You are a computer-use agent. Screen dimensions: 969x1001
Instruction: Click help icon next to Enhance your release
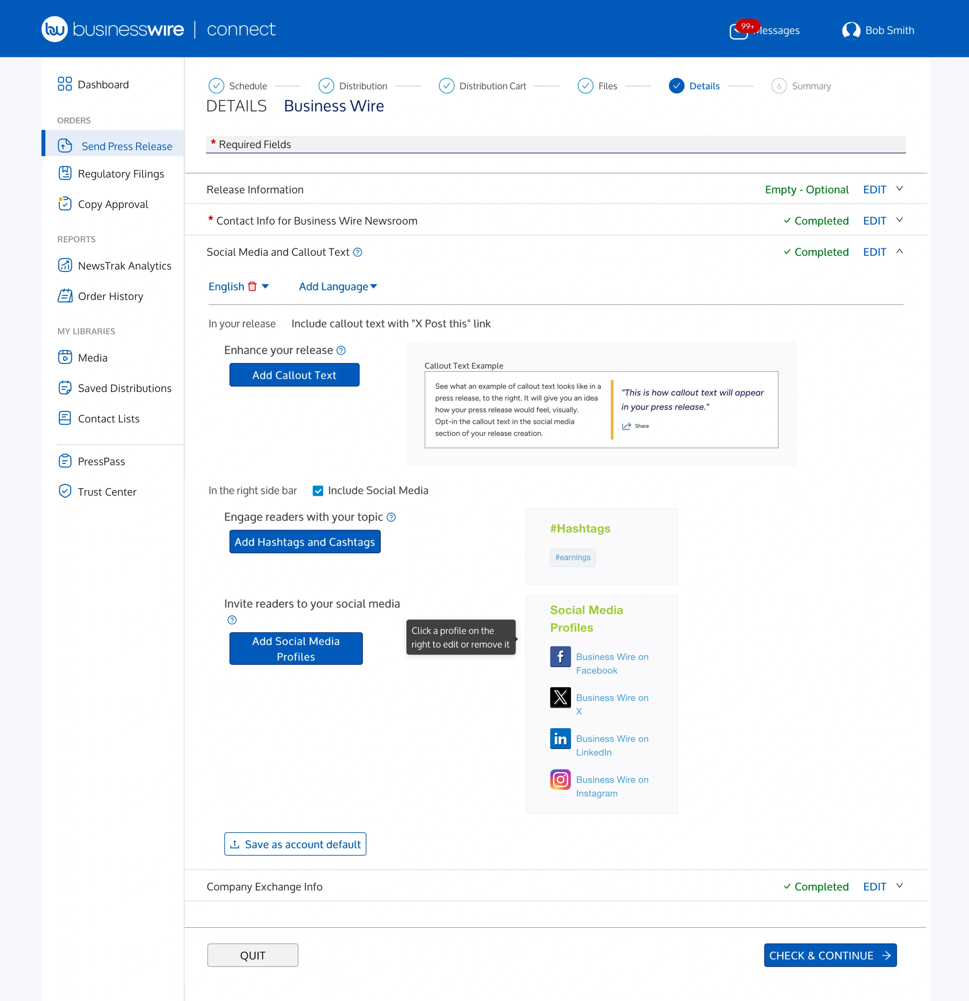(x=341, y=351)
